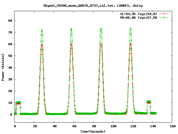
Task: Click x-axis tick label 120
Action: pos(133,126)
